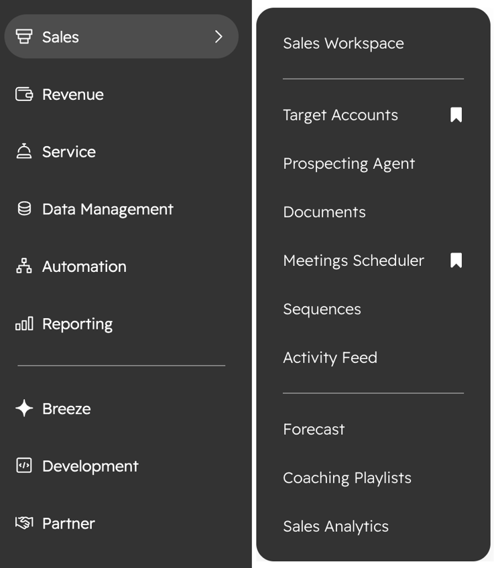Open Target Accounts
496x568 pixels.
coord(340,115)
